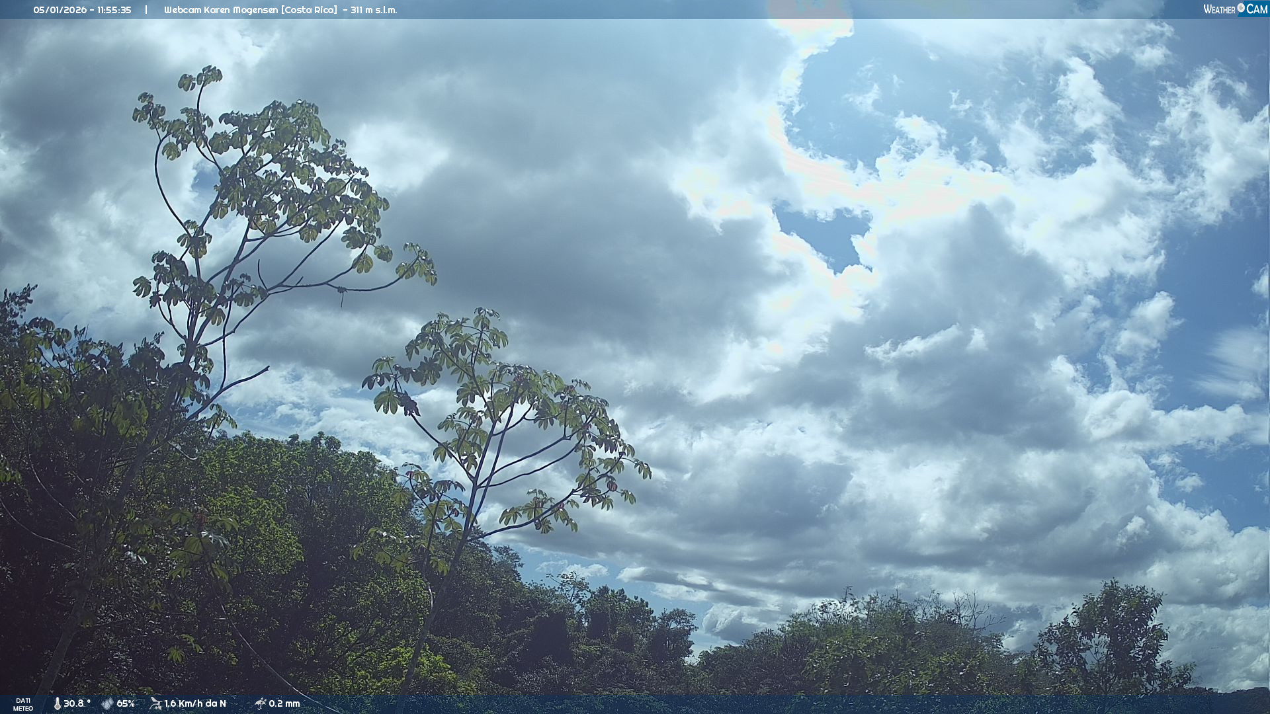Click the humidity water droplets icon
The image size is (1270, 714).
click(x=107, y=703)
